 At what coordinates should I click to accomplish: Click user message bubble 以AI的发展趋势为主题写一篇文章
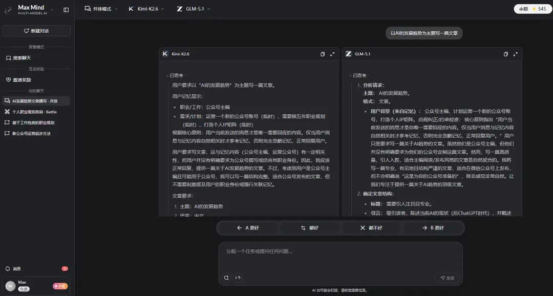424,33
